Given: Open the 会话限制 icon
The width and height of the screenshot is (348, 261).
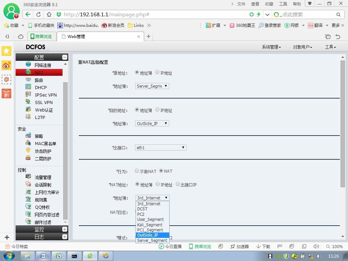Looking at the screenshot, I should click(28, 184).
